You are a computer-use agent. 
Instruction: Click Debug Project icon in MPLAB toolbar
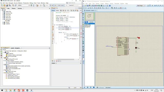tap(44, 5)
